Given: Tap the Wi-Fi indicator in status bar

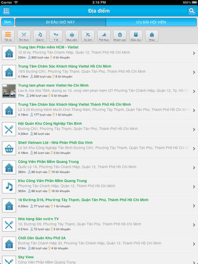Looking at the screenshot, I should 16,2.
